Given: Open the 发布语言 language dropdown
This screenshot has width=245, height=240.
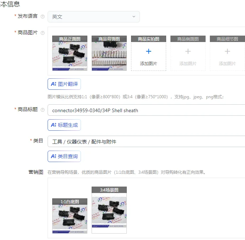Looking at the screenshot, I should (94, 17).
